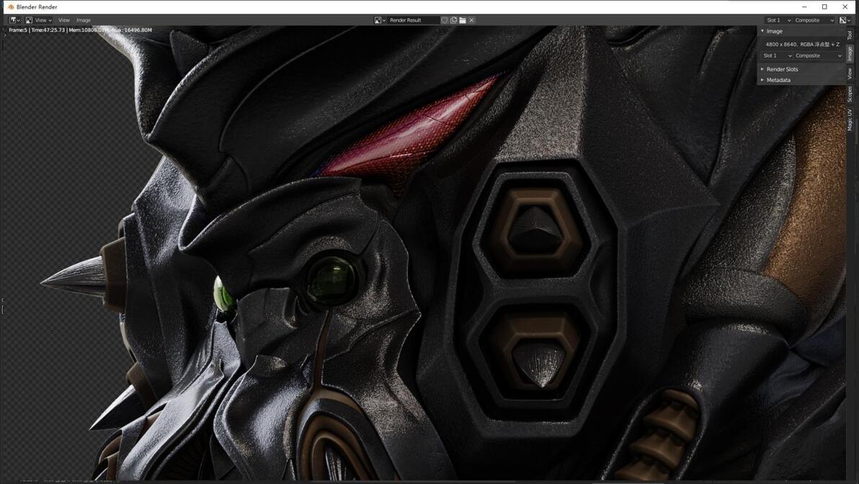
Task: Switch to the Scopes sidebar tab
Action: (x=850, y=94)
